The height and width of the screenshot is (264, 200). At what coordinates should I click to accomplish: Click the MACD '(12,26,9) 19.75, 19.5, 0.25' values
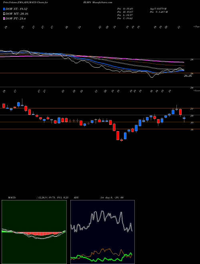(52, 198)
